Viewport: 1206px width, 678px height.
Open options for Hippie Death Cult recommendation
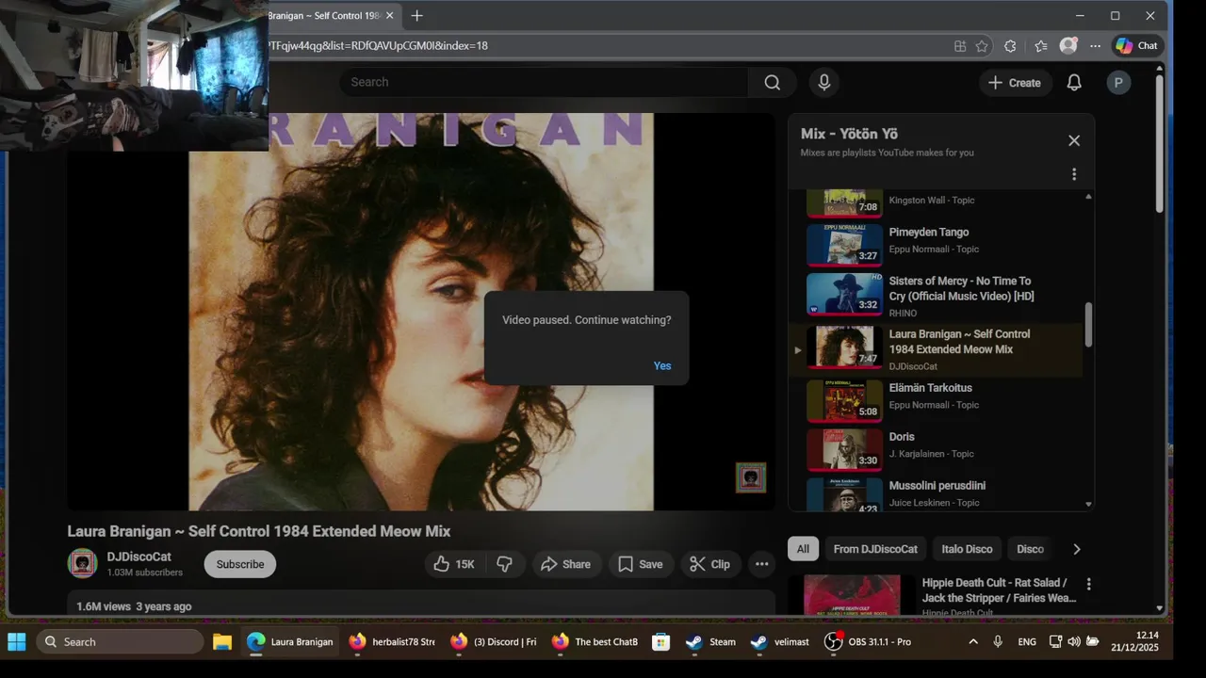[x=1088, y=584]
